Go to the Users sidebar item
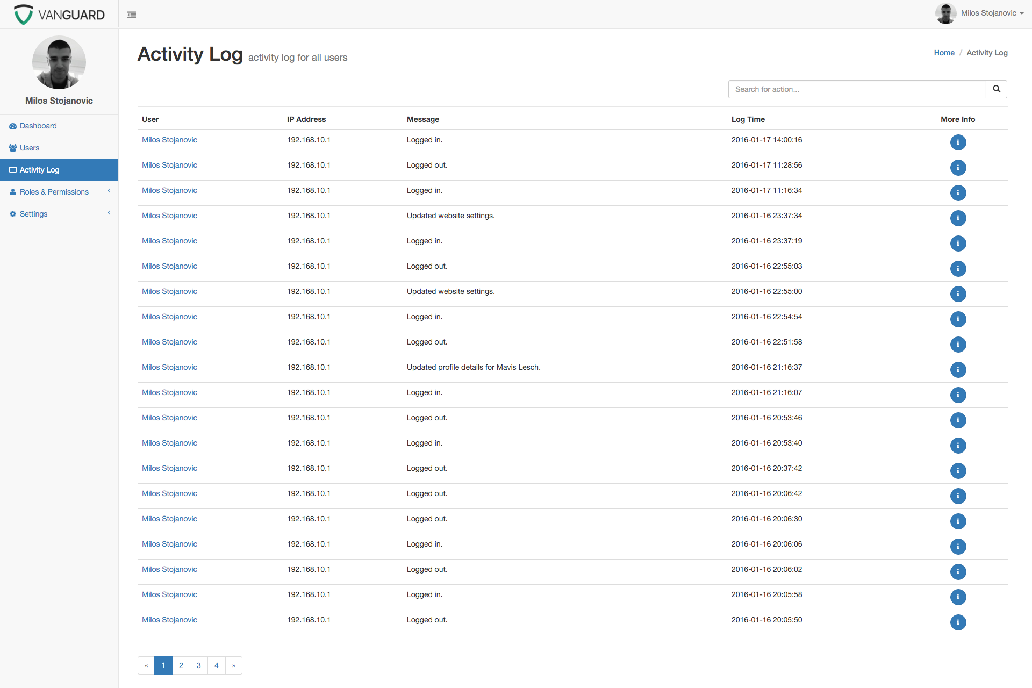The image size is (1032, 688). pyautogui.click(x=30, y=148)
